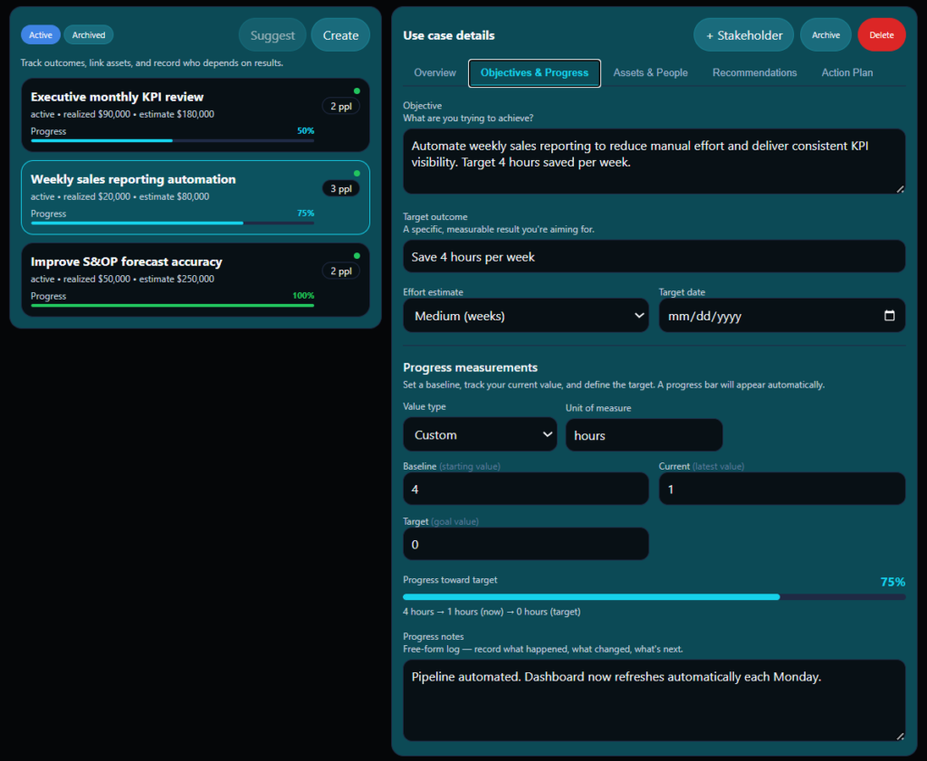
Task: Open the Target date calendar picker icon
Action: point(889,316)
